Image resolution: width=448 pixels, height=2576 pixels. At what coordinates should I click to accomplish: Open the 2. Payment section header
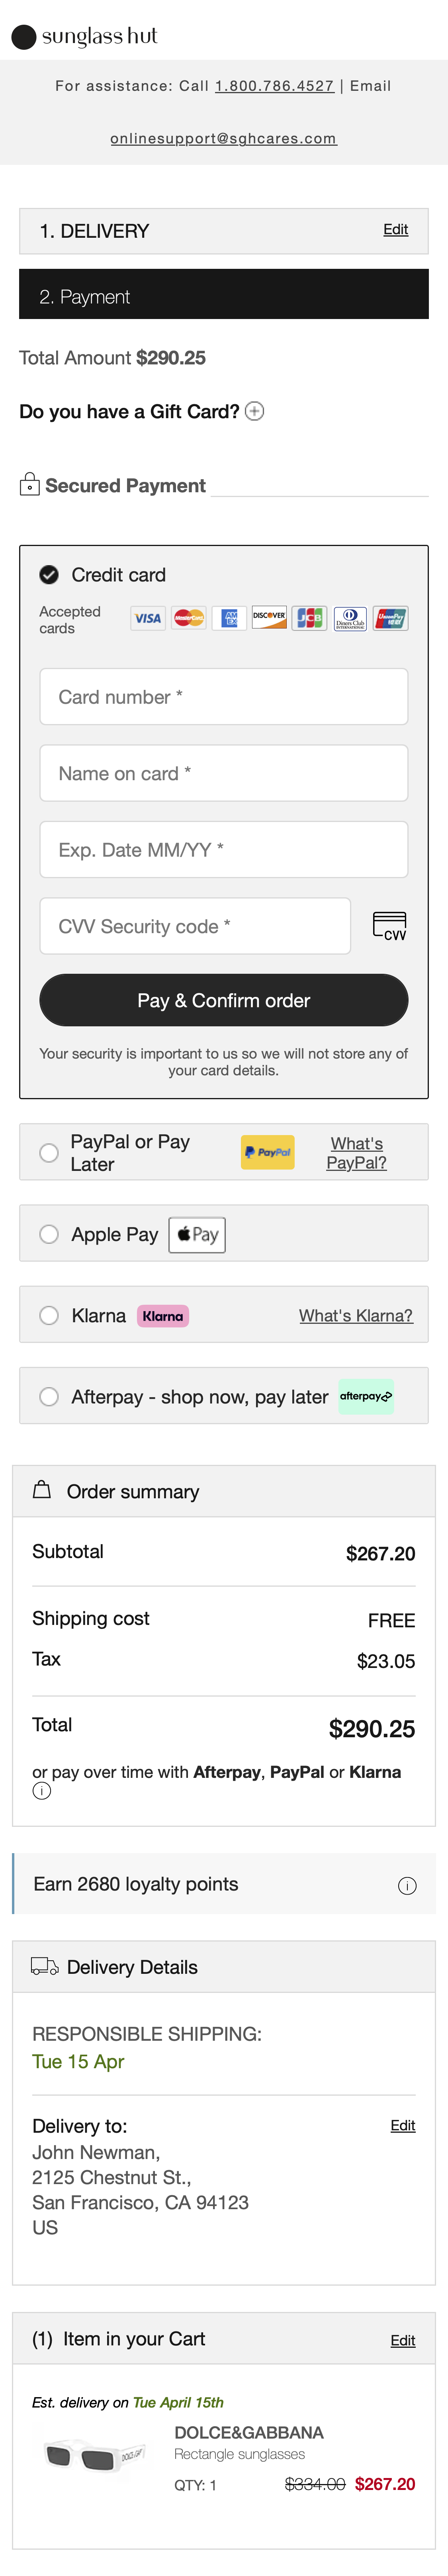223,297
